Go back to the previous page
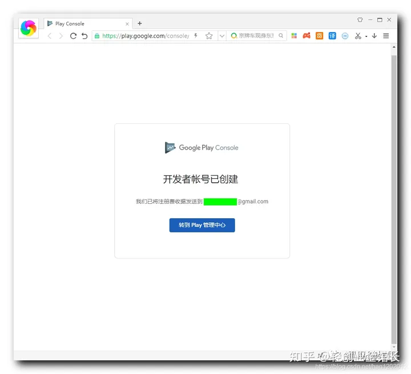Image resolution: width=411 pixels, height=374 pixels. coord(50,36)
